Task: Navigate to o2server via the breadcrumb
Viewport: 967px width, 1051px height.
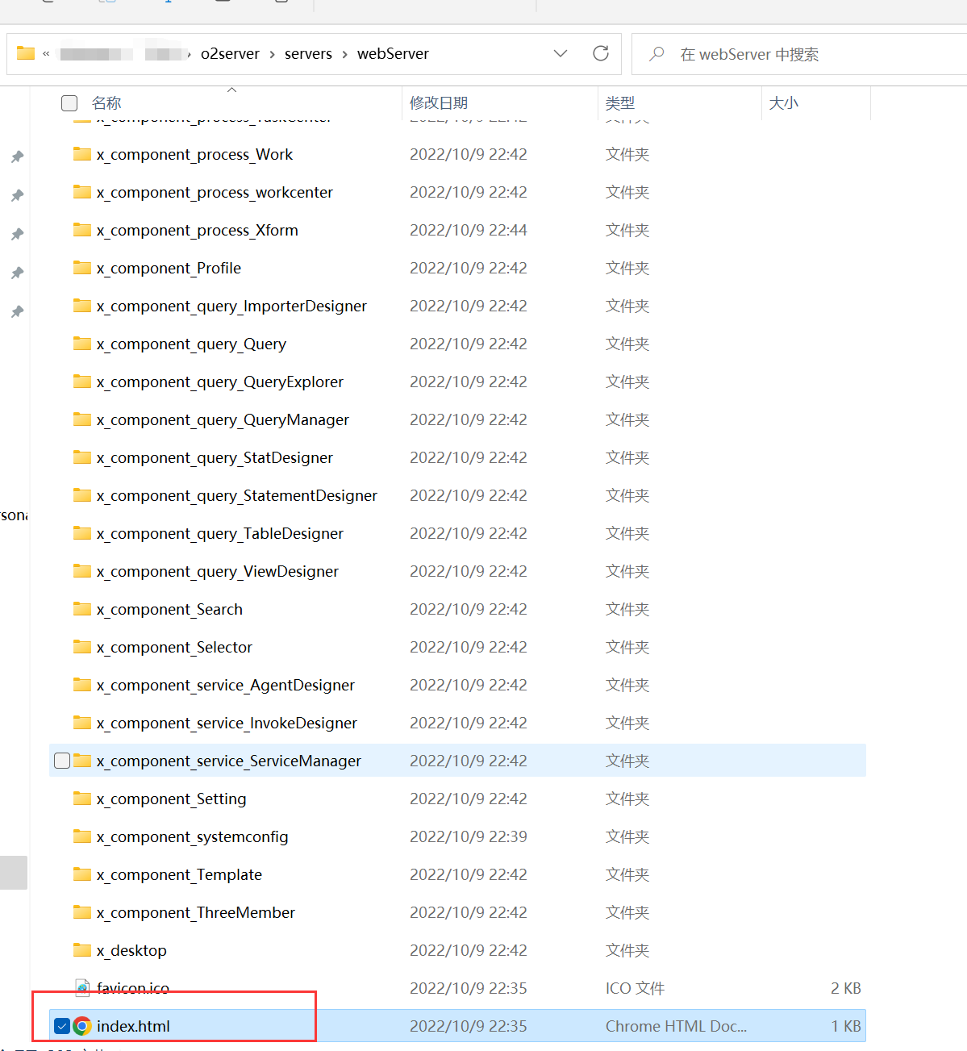Action: click(x=230, y=53)
